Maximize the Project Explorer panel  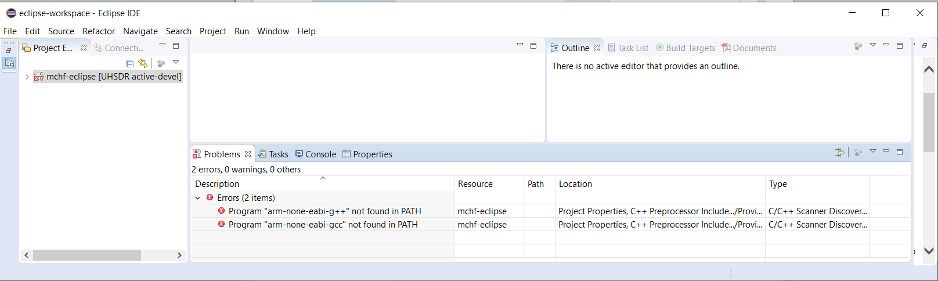pos(176,46)
